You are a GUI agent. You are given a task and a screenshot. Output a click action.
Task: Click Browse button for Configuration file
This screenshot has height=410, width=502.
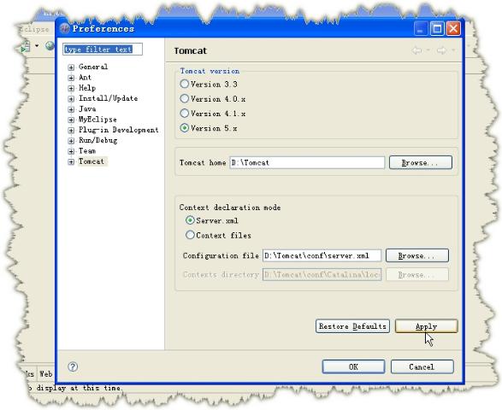[x=417, y=255]
